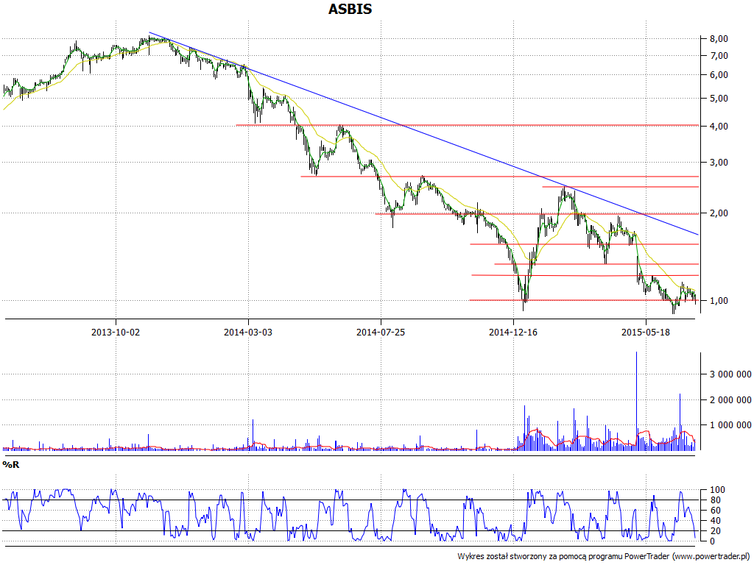
Task: Click the PowerTrader credit footer text
Action: pos(604,556)
